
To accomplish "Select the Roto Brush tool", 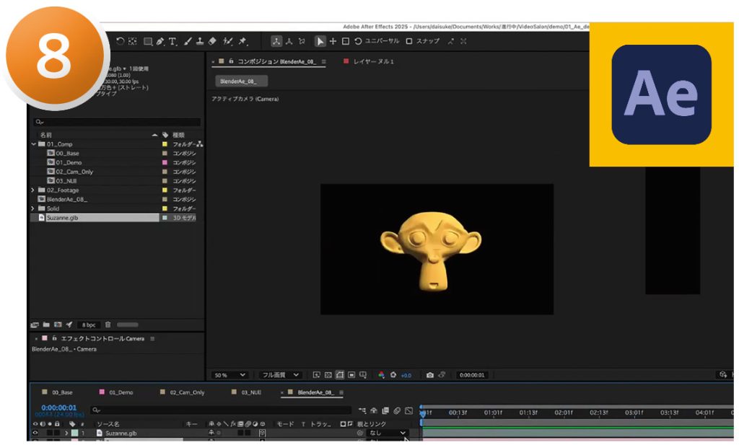I will 227,41.
